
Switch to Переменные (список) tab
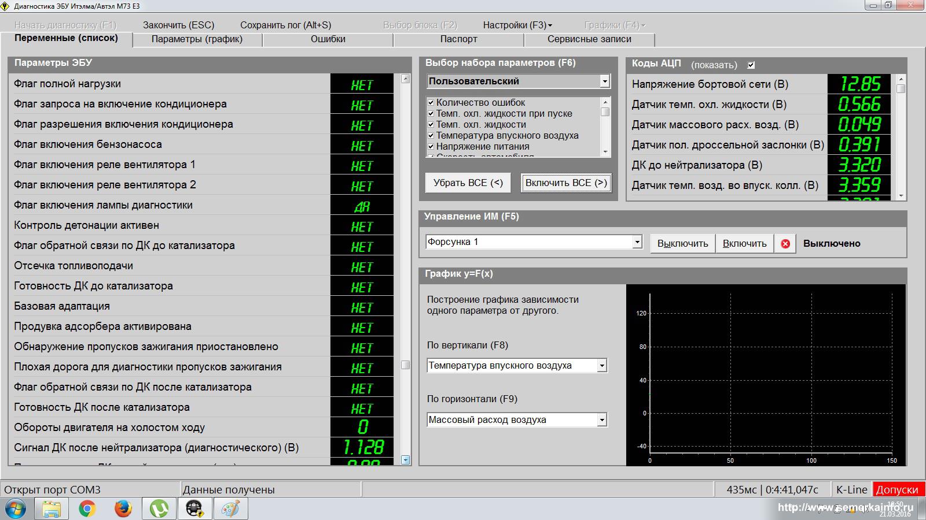66,38
